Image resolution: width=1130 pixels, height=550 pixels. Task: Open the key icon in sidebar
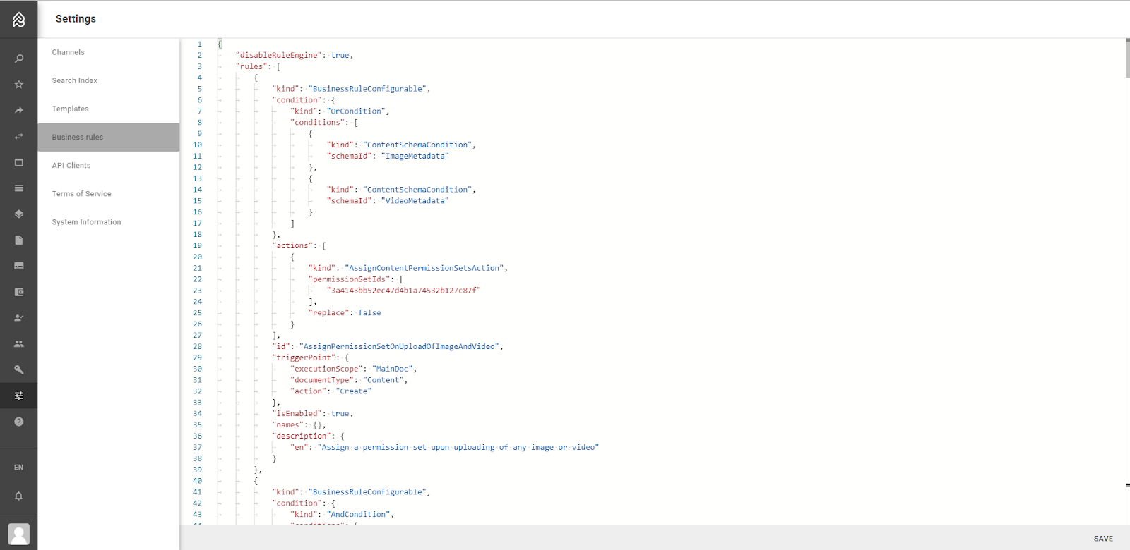click(18, 369)
